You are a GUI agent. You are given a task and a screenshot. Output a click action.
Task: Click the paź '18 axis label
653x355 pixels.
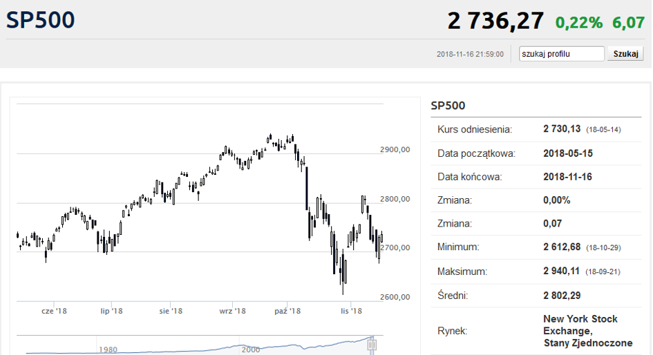pyautogui.click(x=287, y=311)
